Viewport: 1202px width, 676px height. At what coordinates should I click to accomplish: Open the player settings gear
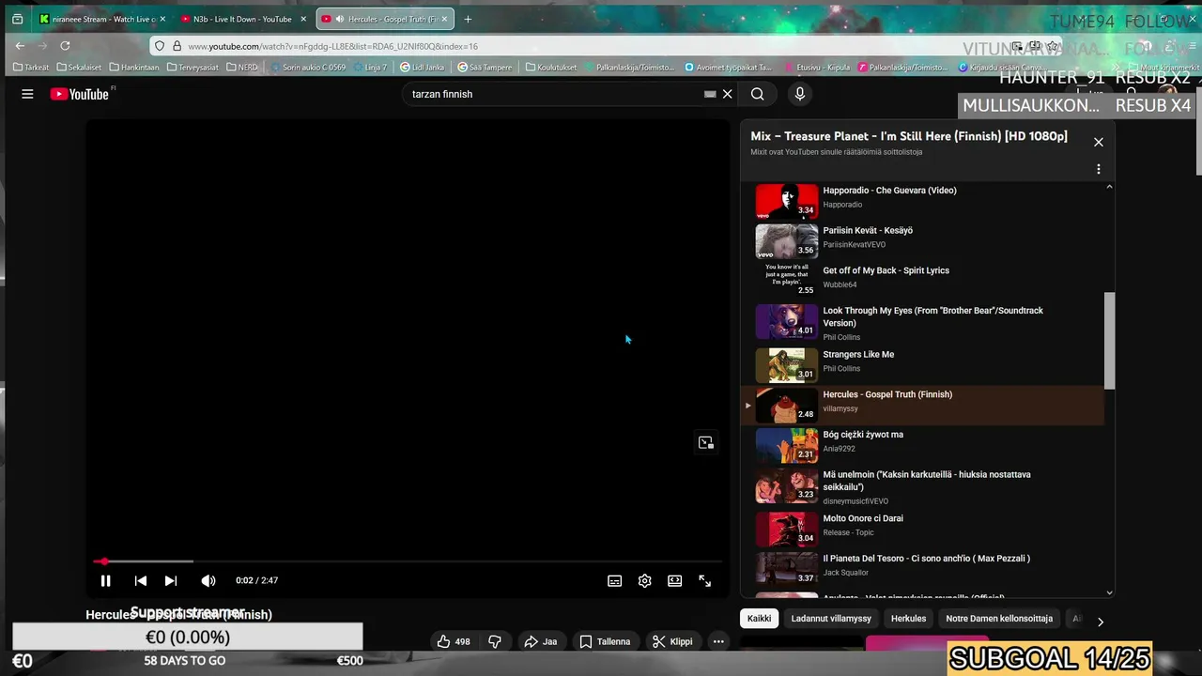point(644,580)
